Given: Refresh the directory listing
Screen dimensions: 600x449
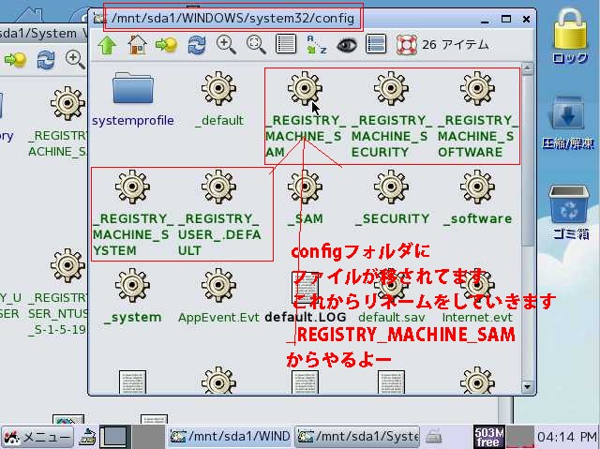Looking at the screenshot, I should 197,44.
